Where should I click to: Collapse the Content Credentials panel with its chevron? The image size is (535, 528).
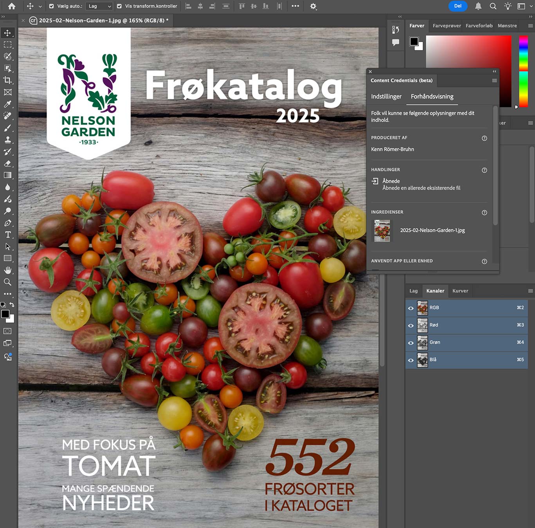(x=494, y=72)
